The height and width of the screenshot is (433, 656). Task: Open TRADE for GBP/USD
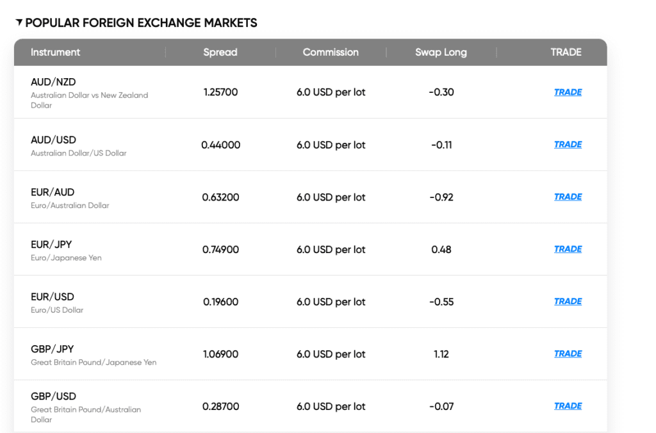click(568, 406)
